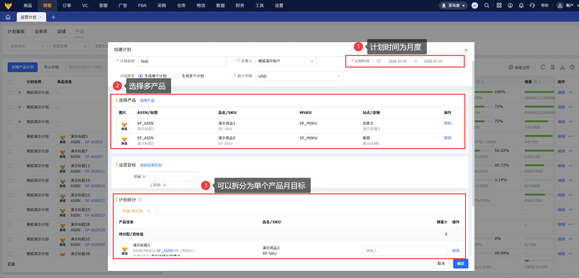
Task: Close the 产品-月计划 tab
Action: (148, 211)
